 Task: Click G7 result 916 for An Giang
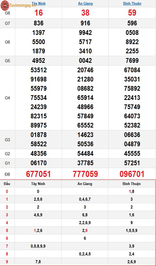pos(85,23)
